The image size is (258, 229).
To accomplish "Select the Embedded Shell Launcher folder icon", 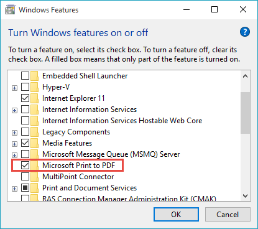I will (34, 76).
